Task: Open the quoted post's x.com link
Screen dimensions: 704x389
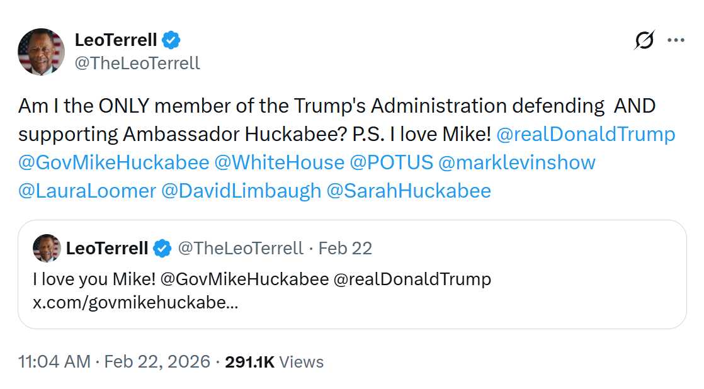Action: pos(135,302)
